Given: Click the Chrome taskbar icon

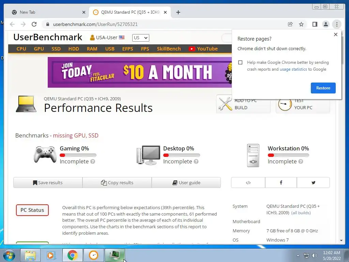Looking at the screenshot, I should click(x=72, y=255).
